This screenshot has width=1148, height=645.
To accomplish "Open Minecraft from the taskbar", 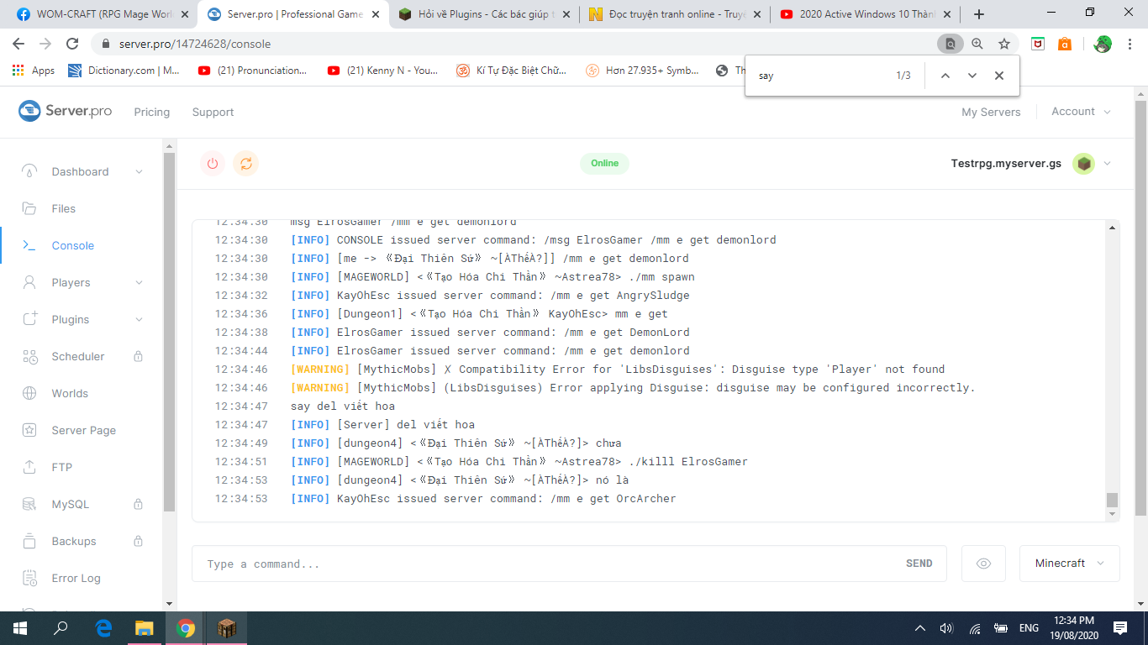I will pos(227,628).
